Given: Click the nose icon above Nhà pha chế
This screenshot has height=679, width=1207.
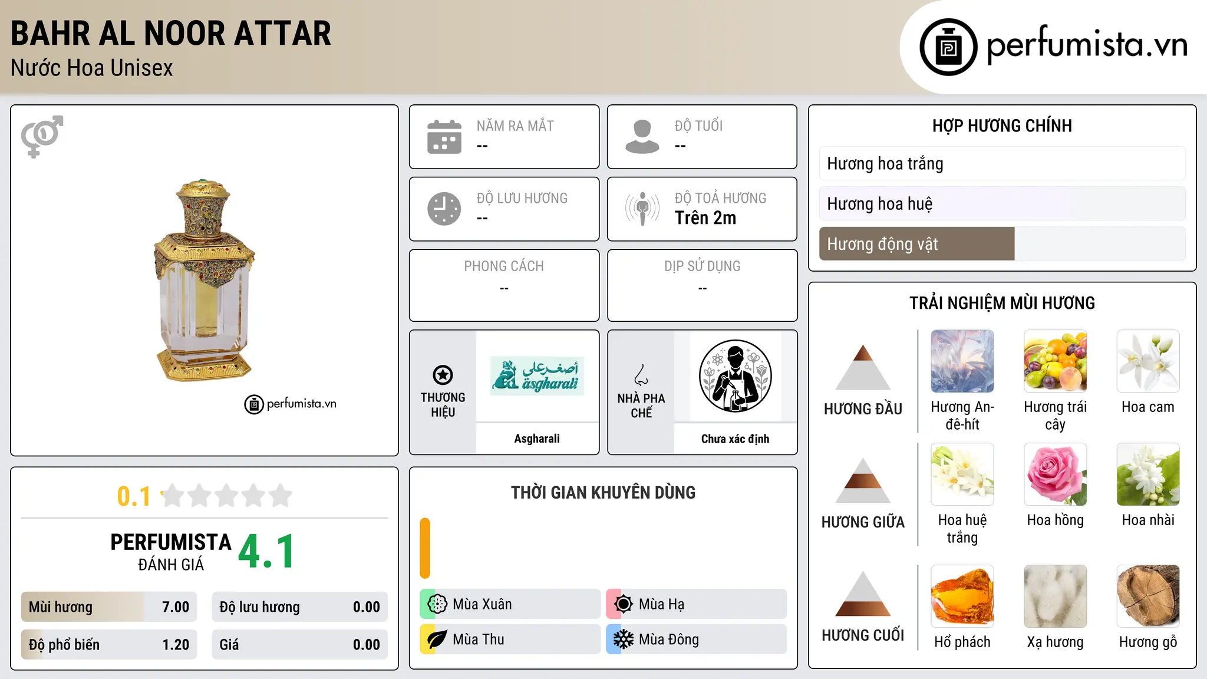Looking at the screenshot, I should [x=641, y=375].
